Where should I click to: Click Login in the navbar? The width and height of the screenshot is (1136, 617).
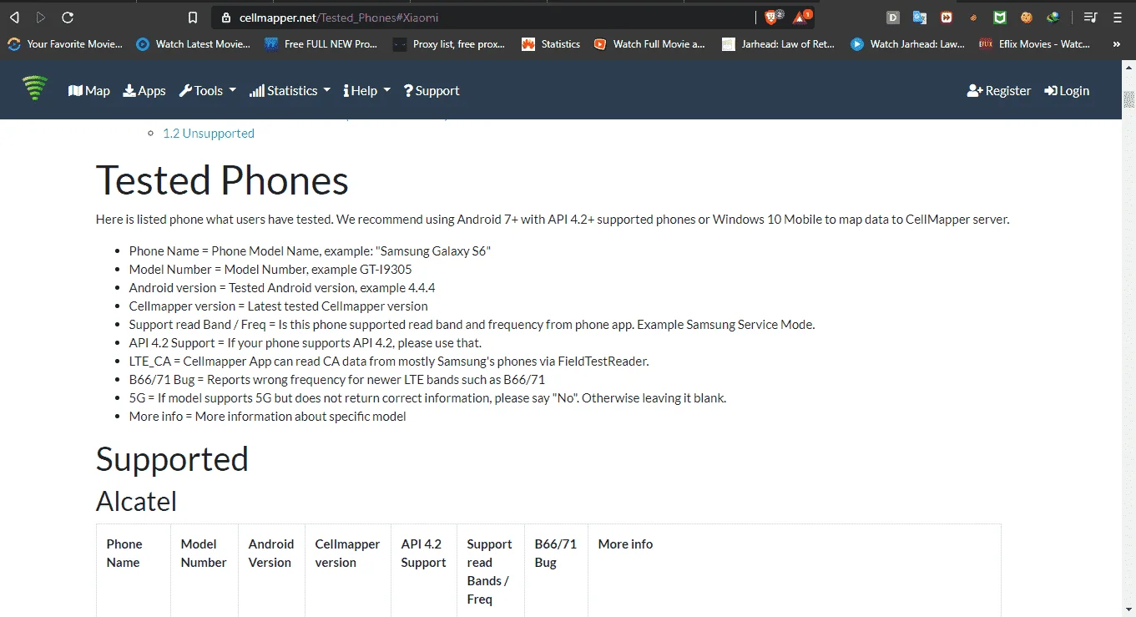coord(1067,91)
